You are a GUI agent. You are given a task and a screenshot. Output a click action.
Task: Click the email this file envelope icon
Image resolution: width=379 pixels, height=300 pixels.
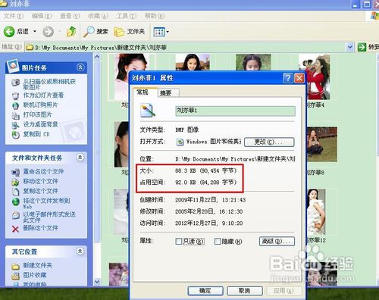[16, 215]
